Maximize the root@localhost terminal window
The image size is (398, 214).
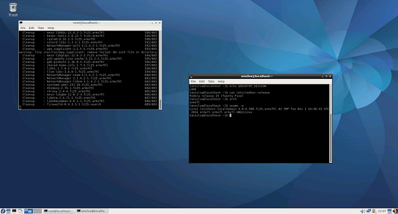pyautogui.click(x=156, y=23)
